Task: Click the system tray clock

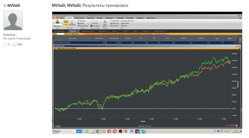Action: pos(236,131)
